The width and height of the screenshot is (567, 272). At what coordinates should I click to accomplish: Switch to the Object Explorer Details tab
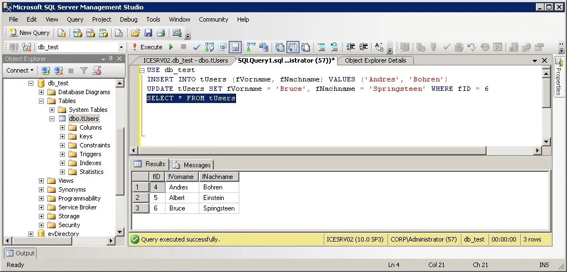coord(375,60)
